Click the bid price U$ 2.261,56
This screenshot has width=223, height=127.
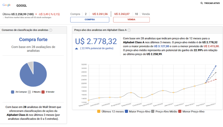[100, 14]
